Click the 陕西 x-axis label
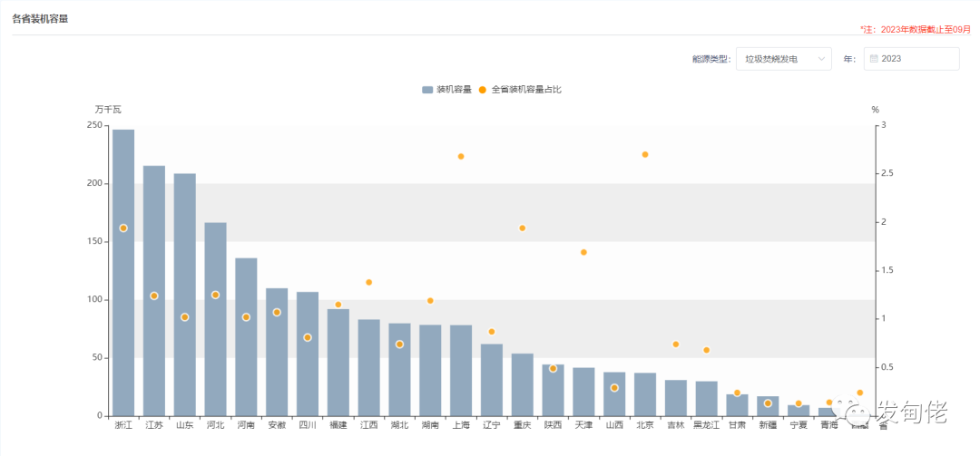Screen dimensions: 980x456 (x=554, y=425)
